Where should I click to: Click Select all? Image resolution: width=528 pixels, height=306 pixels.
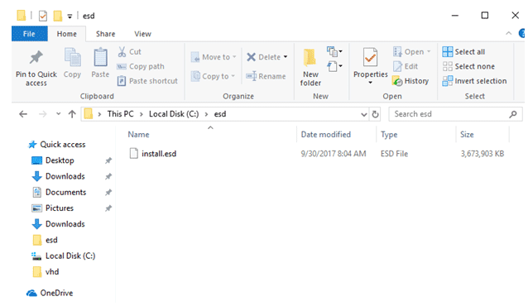(463, 52)
